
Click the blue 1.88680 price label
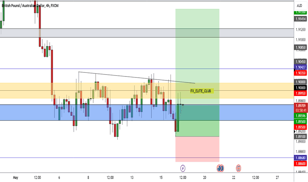click(300, 158)
